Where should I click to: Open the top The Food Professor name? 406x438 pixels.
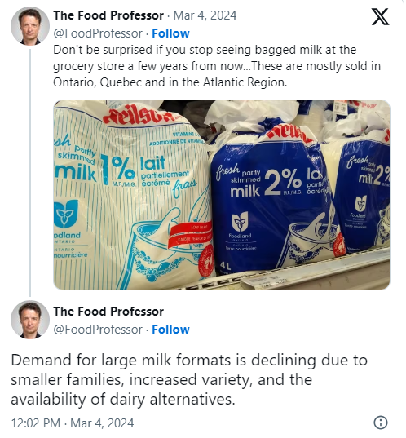pos(108,15)
